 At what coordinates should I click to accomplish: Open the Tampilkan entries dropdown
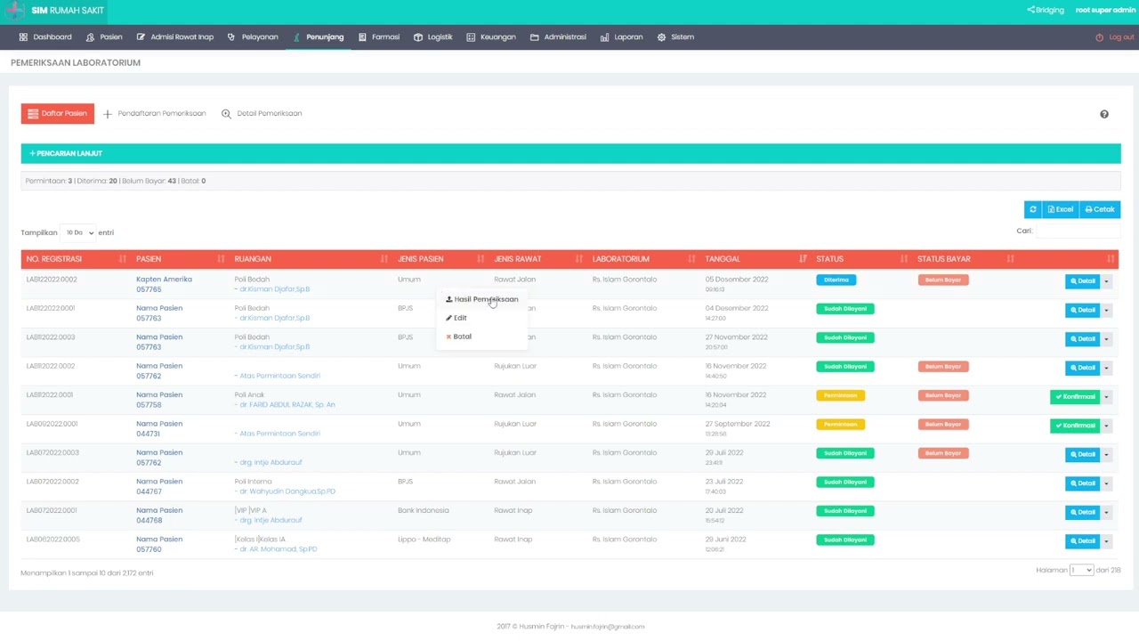(77, 232)
